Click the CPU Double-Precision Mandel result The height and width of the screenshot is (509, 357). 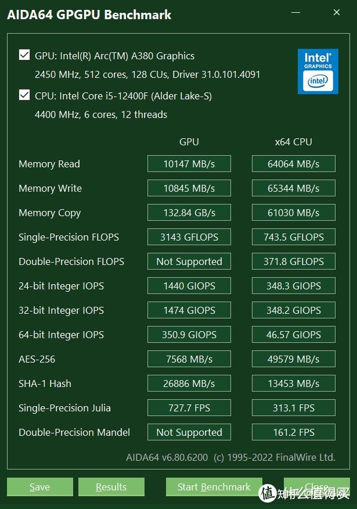coord(293,432)
